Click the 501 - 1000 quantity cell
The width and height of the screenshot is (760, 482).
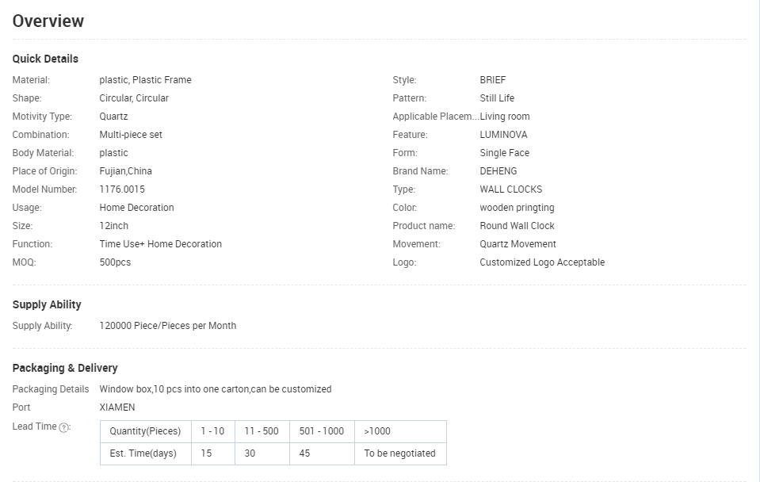[322, 431]
